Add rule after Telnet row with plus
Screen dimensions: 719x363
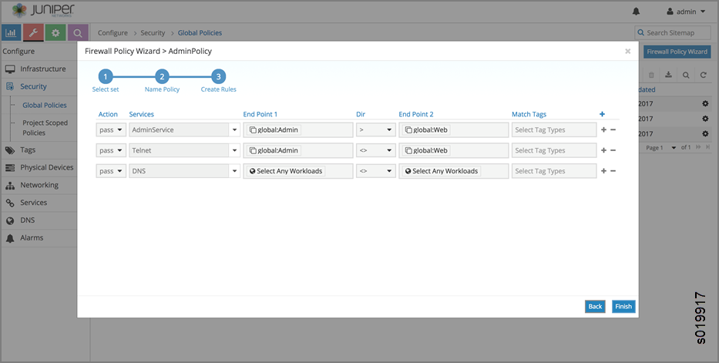(x=603, y=150)
